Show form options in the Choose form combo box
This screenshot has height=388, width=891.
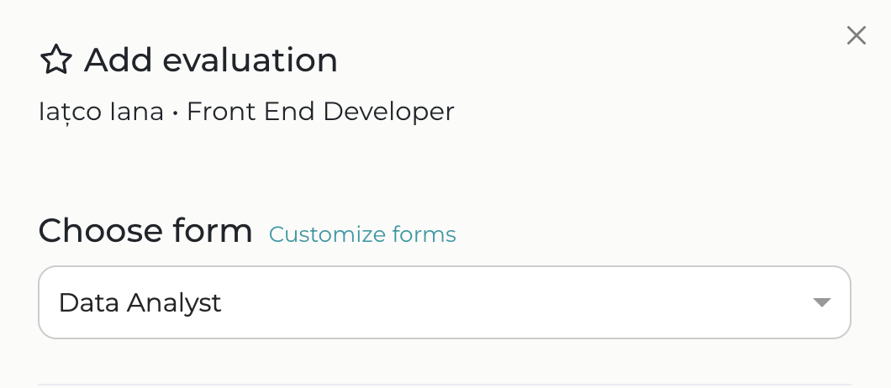point(444,302)
